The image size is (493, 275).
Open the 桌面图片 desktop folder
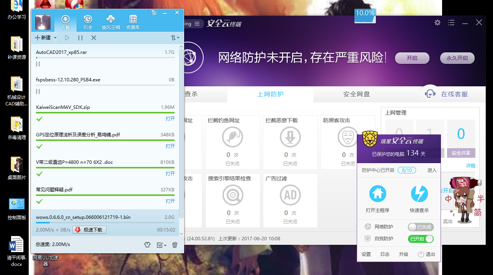click(x=17, y=168)
